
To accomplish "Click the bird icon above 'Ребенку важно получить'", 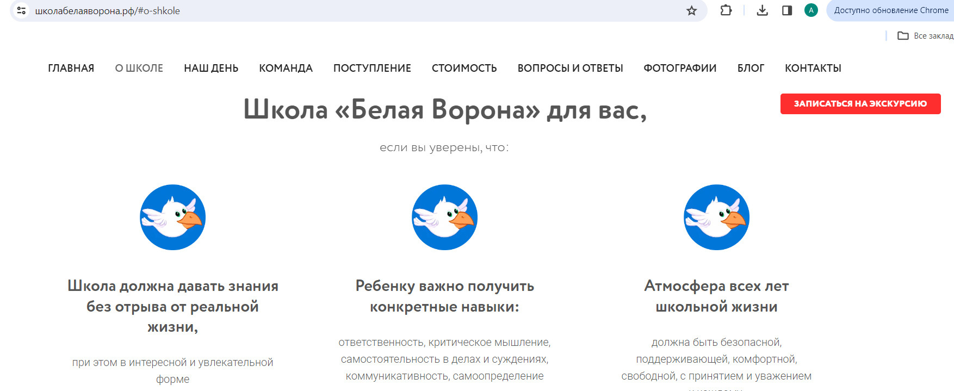I will [444, 218].
